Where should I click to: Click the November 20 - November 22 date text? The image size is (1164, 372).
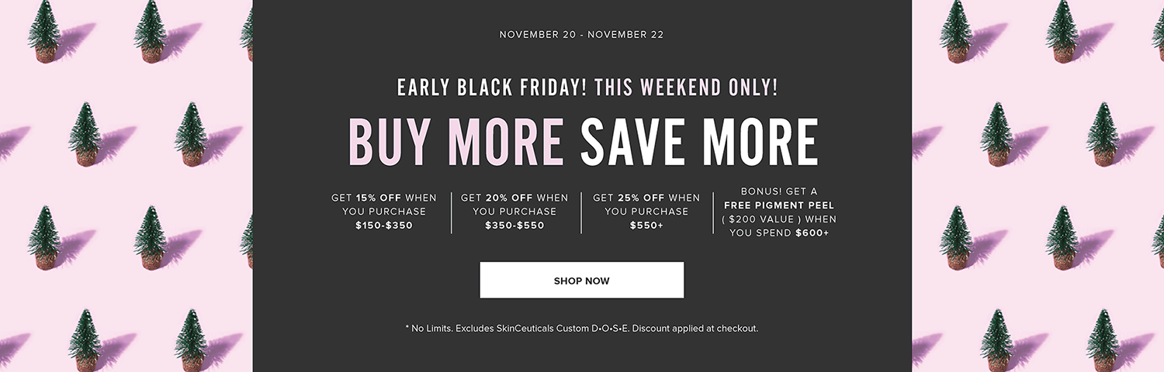(581, 35)
